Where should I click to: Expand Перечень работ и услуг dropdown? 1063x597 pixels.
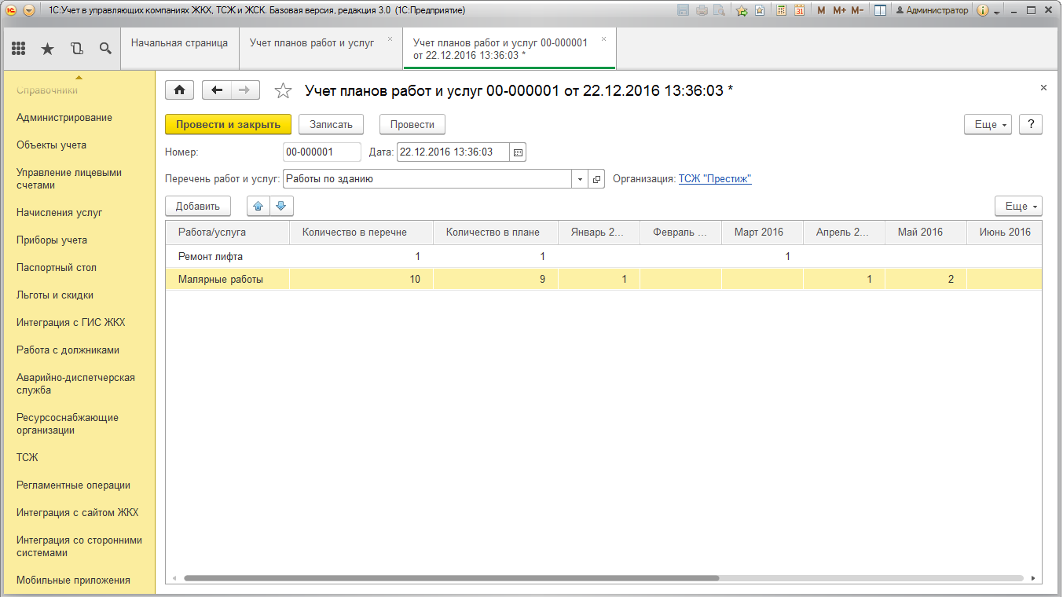pyautogui.click(x=580, y=179)
